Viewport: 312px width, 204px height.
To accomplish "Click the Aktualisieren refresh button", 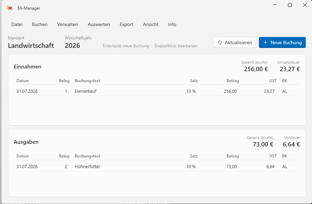I will click(x=235, y=42).
